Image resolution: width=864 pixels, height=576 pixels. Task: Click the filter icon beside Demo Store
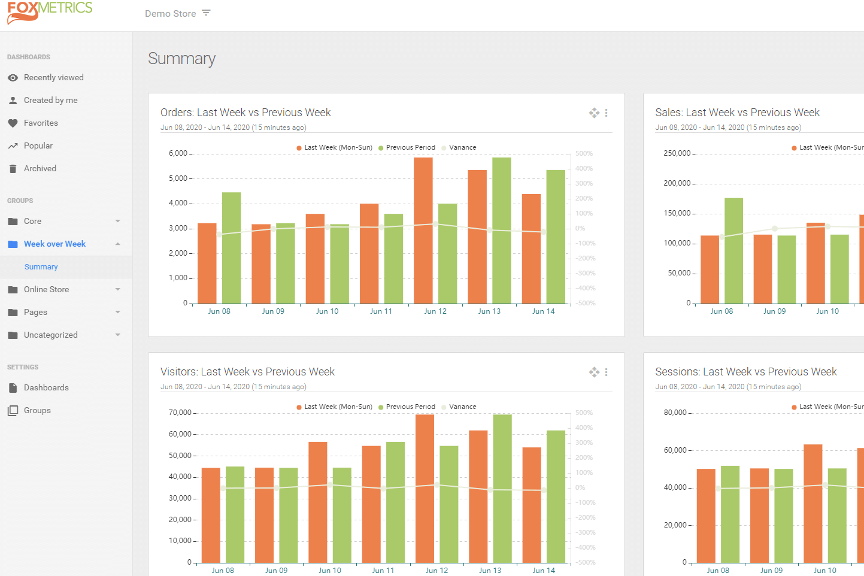pos(207,13)
